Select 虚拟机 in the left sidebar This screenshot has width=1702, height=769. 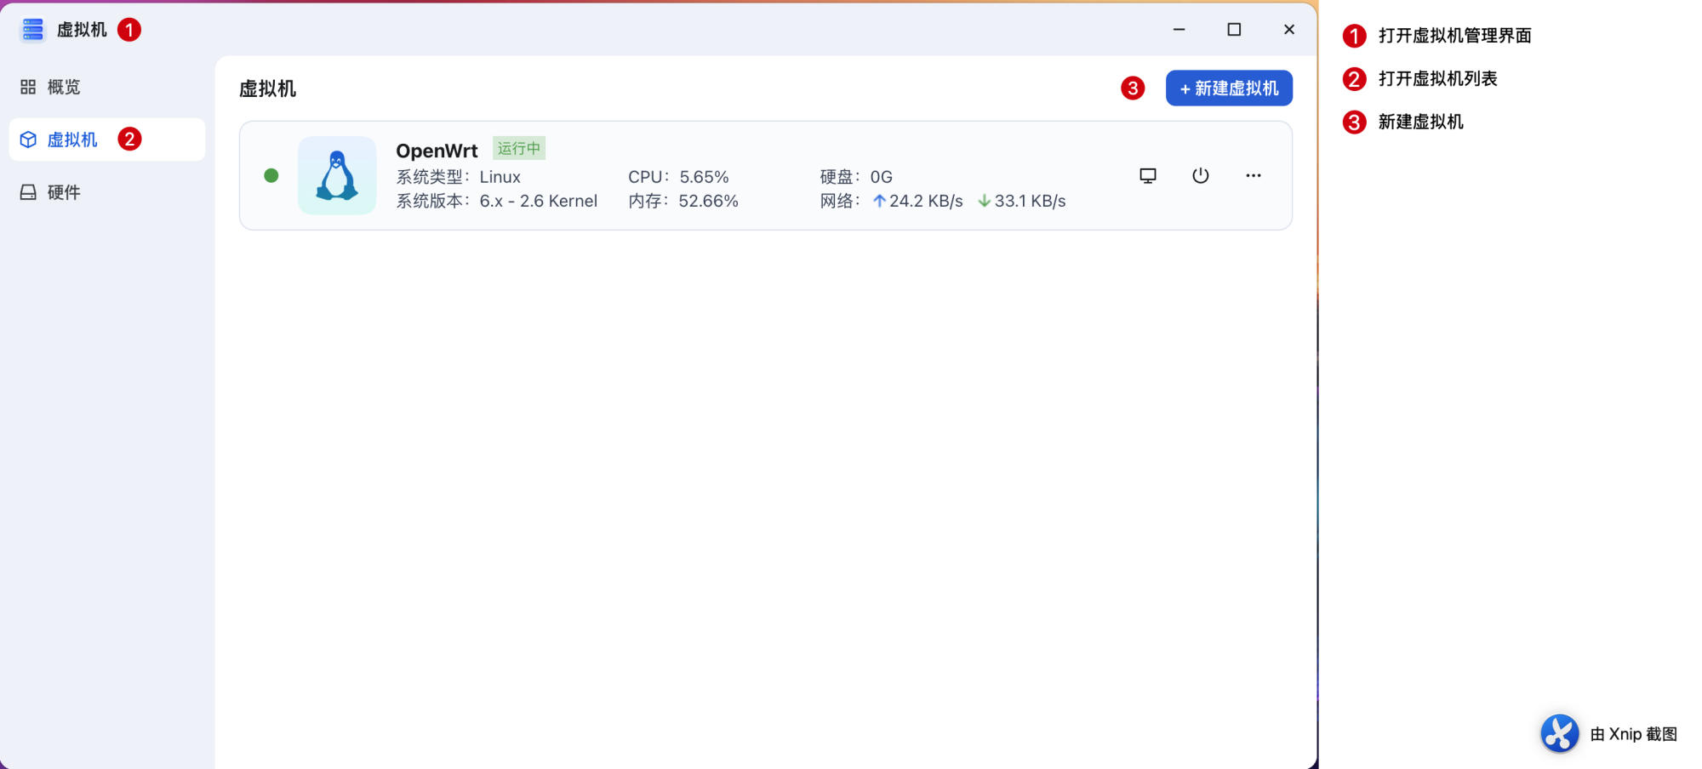71,140
